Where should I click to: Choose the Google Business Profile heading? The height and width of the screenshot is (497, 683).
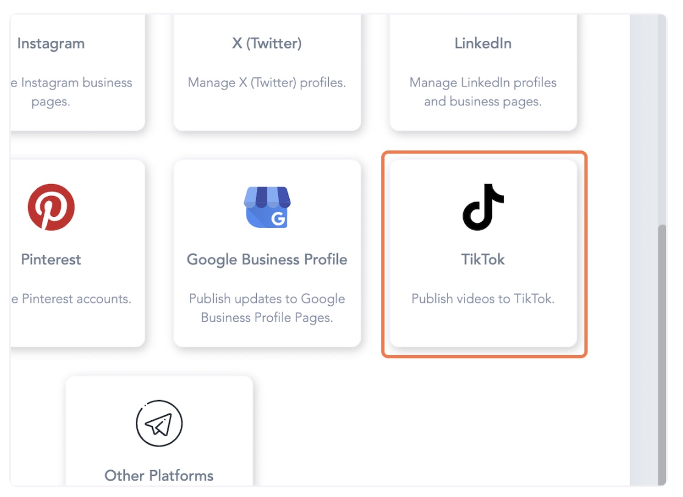coord(267,260)
